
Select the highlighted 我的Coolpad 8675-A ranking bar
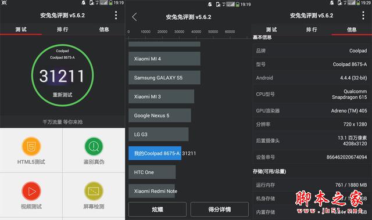[155, 153]
